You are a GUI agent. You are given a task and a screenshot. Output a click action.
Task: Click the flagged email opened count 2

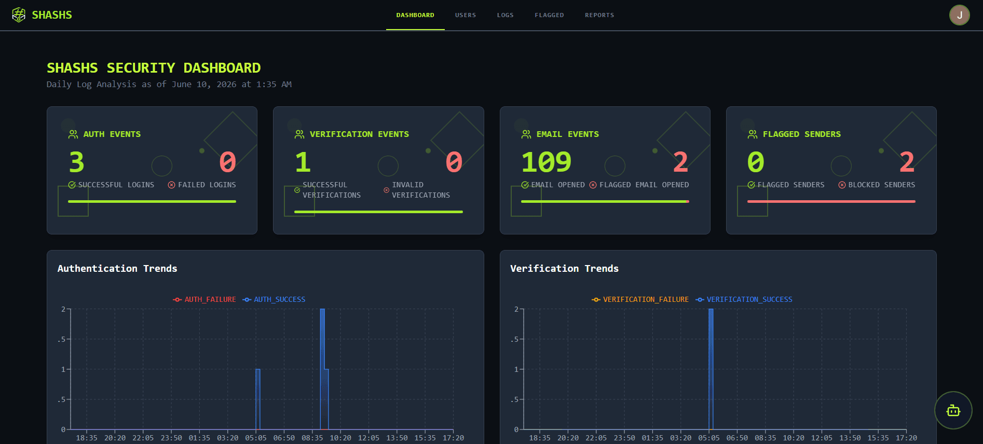coord(680,162)
